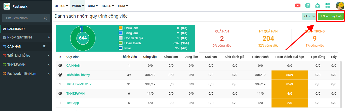
Task: Open the mail envelope icon
Action: pyautogui.click(x=317, y=6)
